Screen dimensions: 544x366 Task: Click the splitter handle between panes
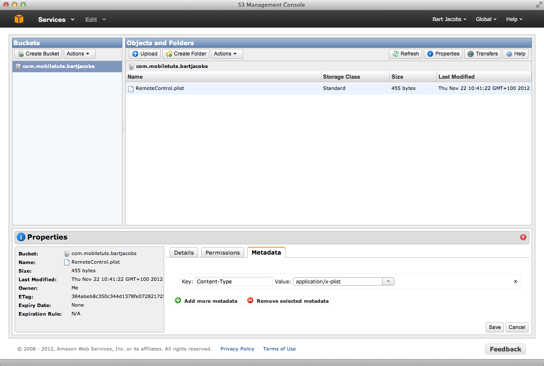(124, 128)
